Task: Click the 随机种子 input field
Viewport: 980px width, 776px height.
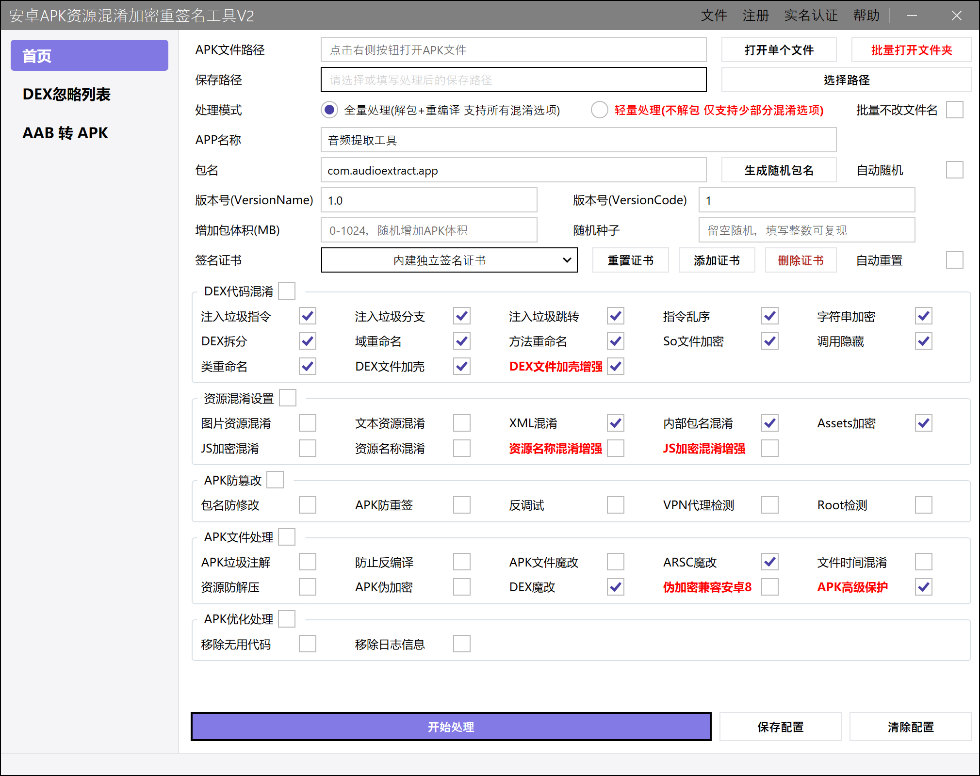Action: [807, 230]
